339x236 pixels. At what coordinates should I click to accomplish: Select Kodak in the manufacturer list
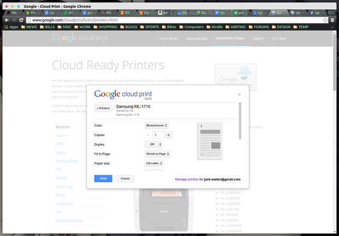point(61,178)
